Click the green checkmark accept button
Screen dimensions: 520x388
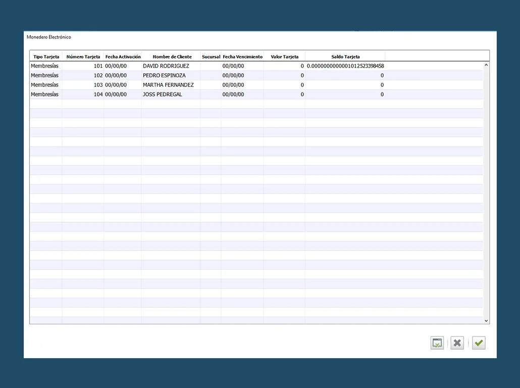(479, 344)
